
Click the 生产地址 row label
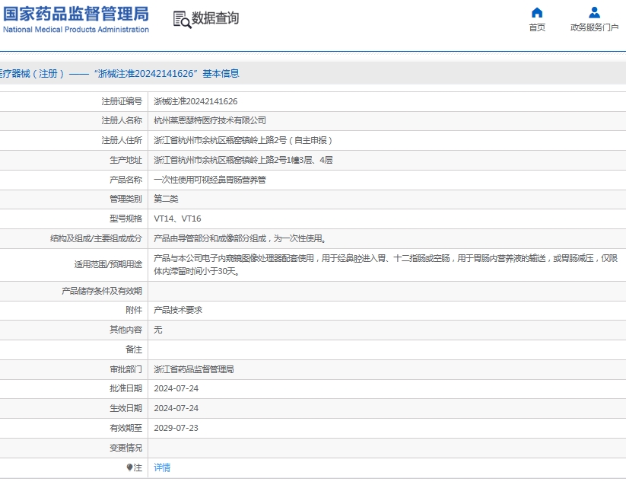point(126,160)
